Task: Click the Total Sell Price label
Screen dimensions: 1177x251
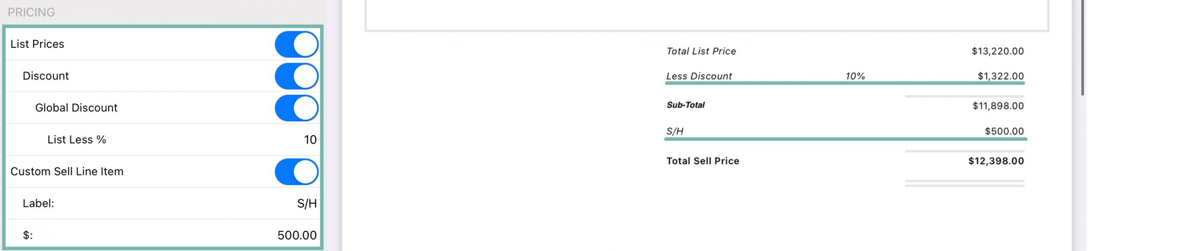Action: [703, 161]
